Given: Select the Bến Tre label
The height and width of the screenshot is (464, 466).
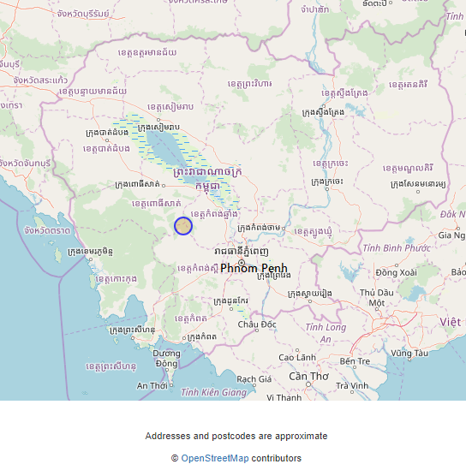Looking at the screenshot, I should coord(355,361).
